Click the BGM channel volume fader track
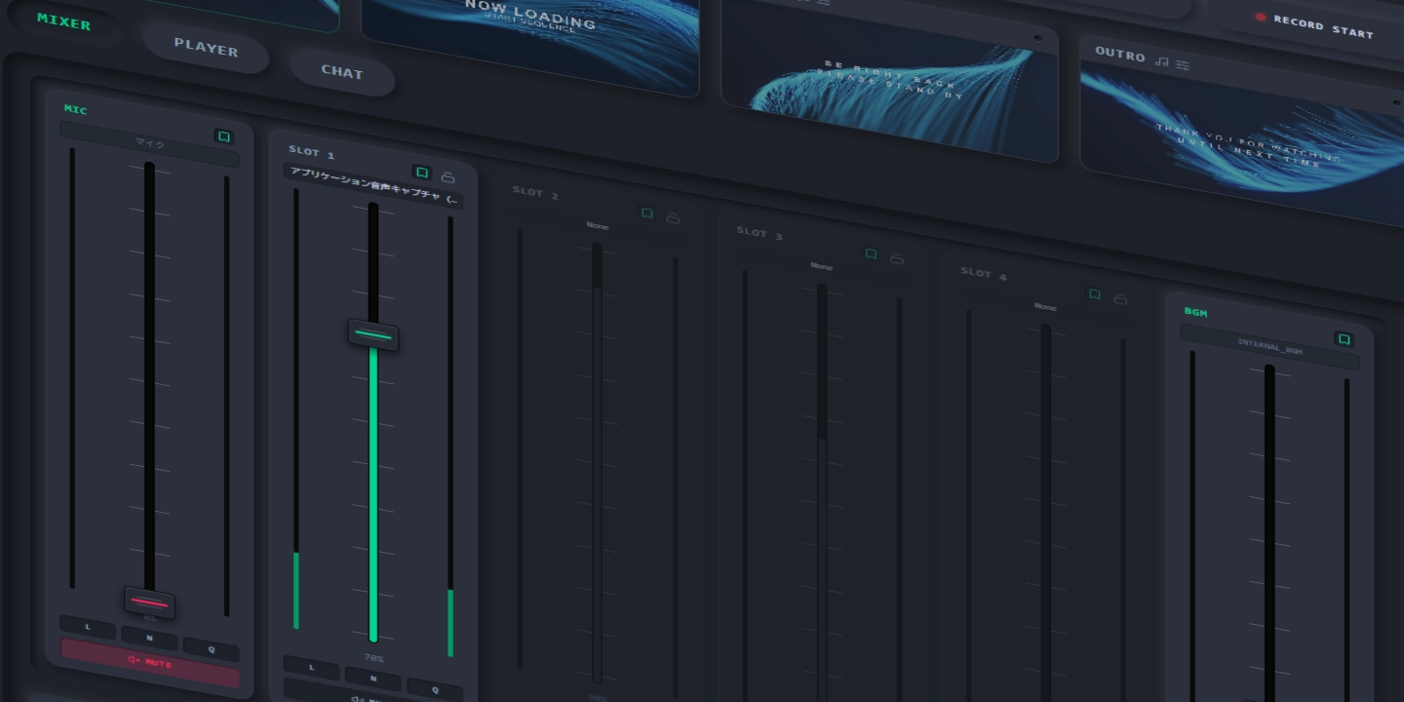The width and height of the screenshot is (1404, 702). pyautogui.click(x=1269, y=533)
